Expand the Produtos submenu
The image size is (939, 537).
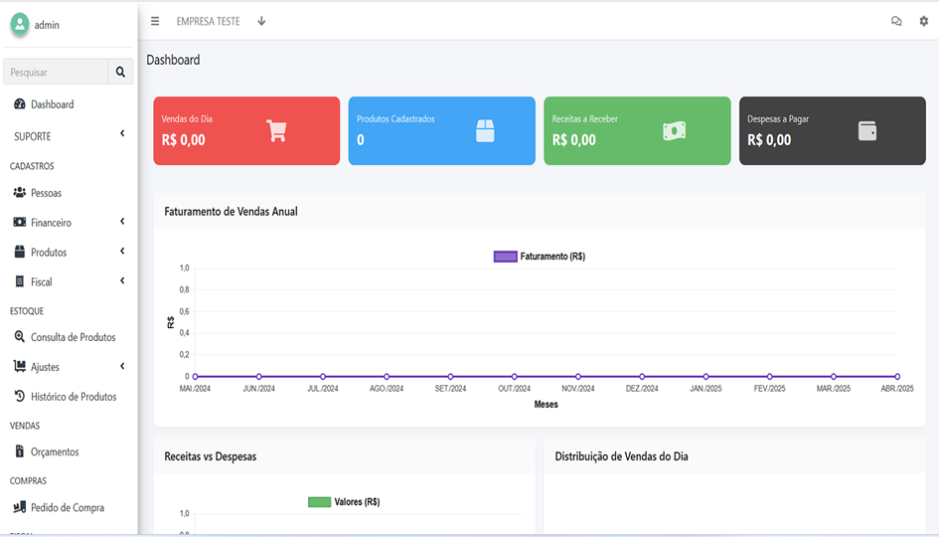tap(68, 253)
